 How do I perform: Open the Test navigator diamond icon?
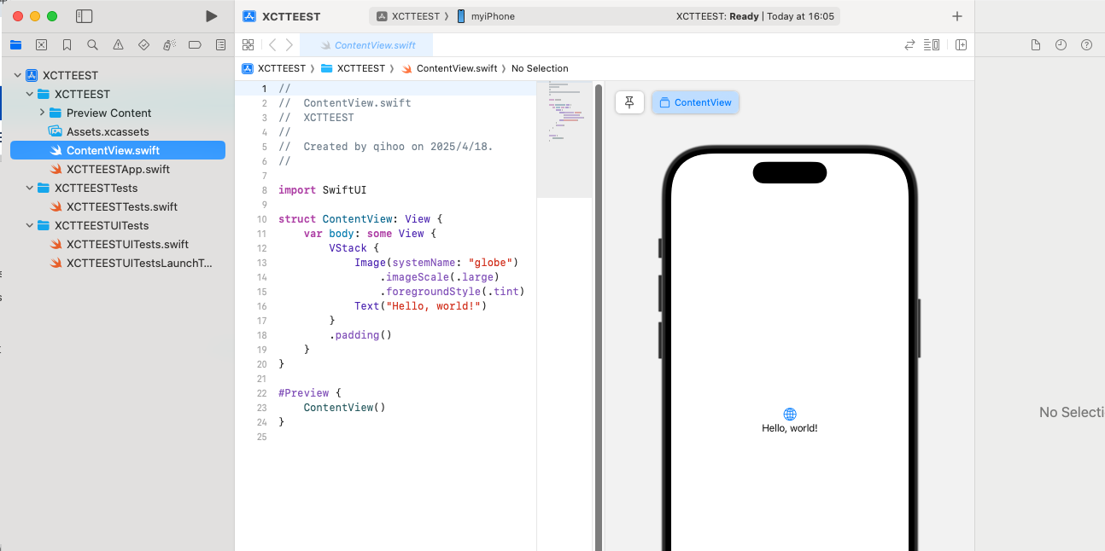point(143,44)
